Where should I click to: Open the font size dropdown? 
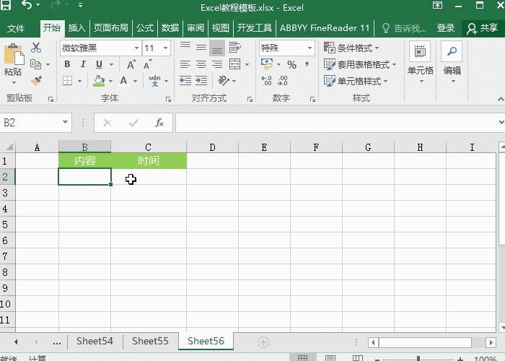point(165,48)
